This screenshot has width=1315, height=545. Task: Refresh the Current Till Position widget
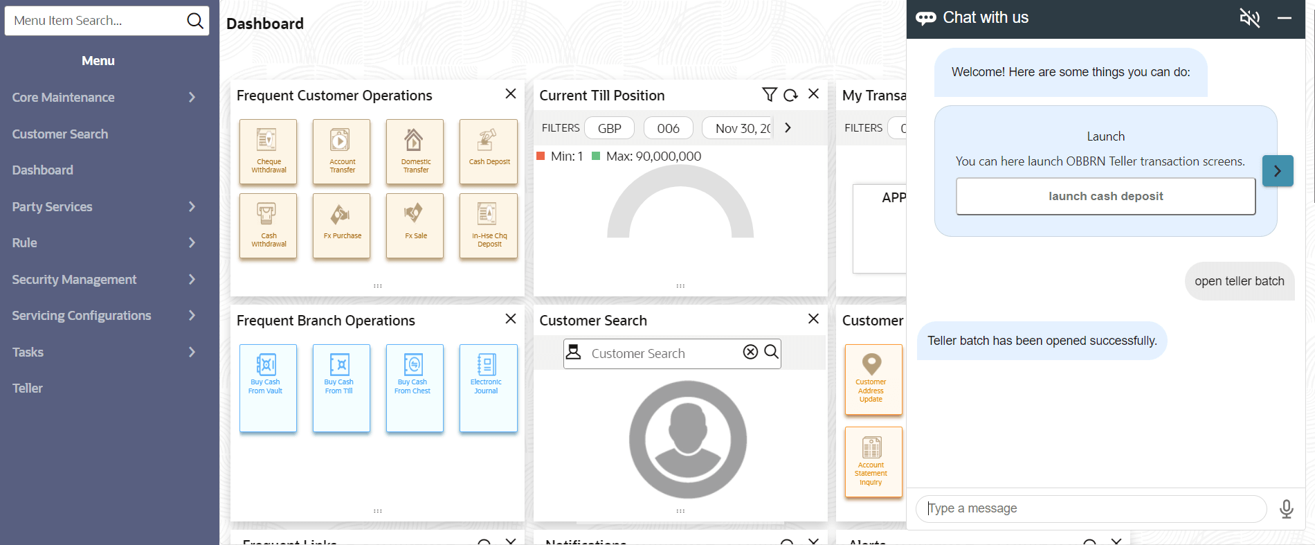pos(791,95)
